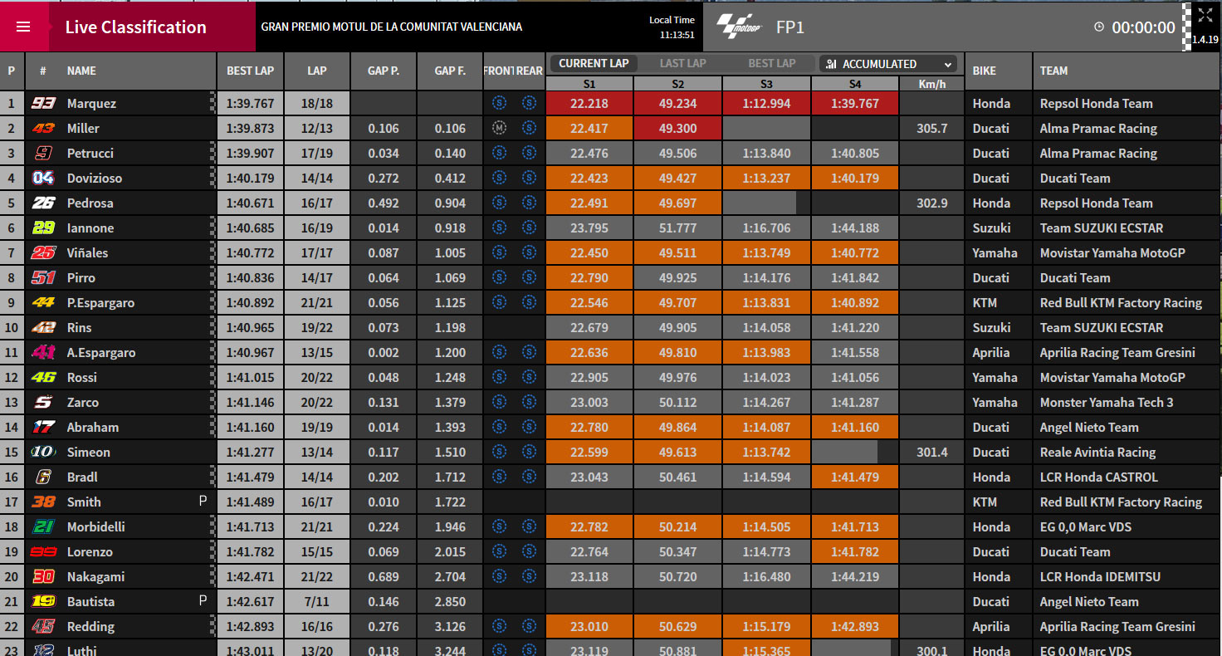
Task: Click Morbidelli's lap count 21/21
Action: point(317,526)
